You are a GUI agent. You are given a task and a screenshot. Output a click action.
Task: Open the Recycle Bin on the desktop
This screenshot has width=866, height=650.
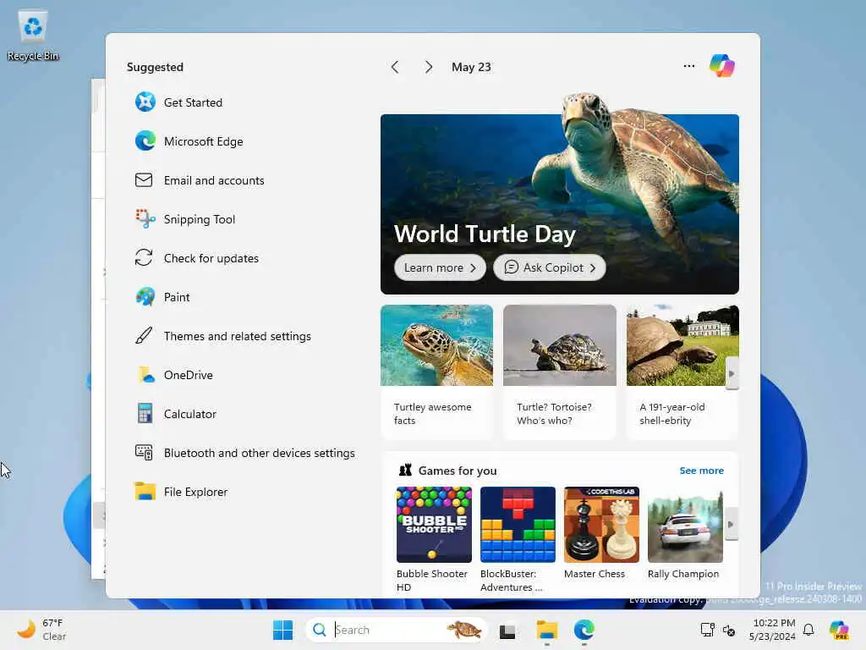coord(33,36)
